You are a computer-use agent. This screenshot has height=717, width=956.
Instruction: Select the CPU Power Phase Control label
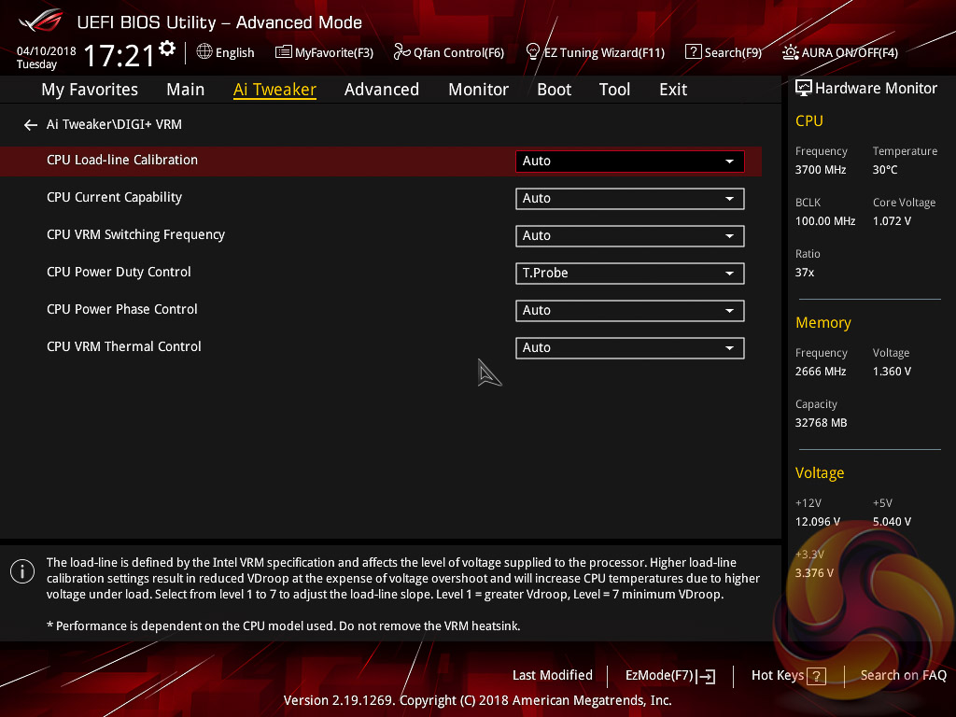pos(122,309)
